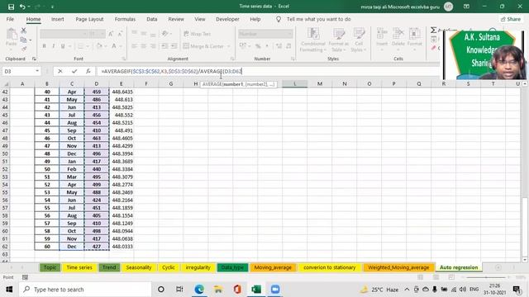Image resolution: width=529 pixels, height=297 pixels.
Task: Click the Copy icon in Clipboard group
Action: (23, 40)
